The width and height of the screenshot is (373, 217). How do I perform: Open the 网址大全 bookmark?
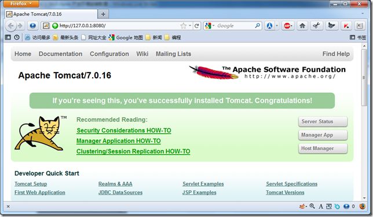coord(94,37)
